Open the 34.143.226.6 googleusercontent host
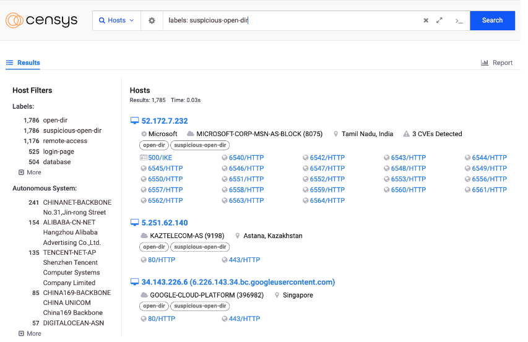Viewport: 528px width, 342px height. pos(238,282)
